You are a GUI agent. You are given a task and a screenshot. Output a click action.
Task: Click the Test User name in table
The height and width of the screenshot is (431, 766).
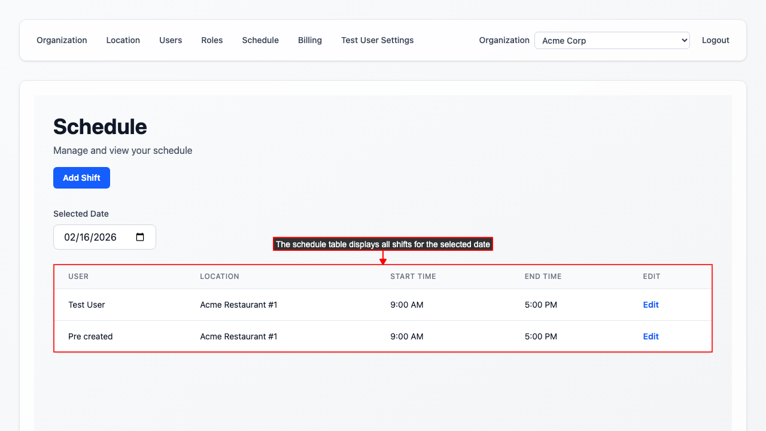click(x=87, y=305)
